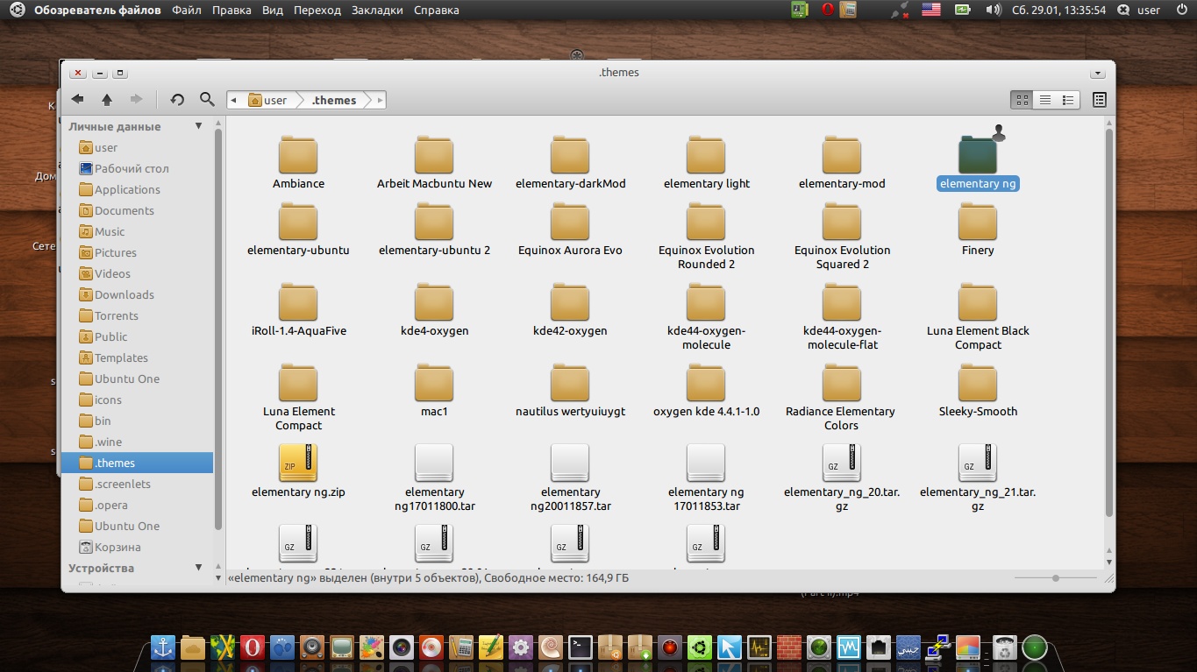This screenshot has height=672, width=1197.
Task: Open the Правка menu
Action: [232, 10]
